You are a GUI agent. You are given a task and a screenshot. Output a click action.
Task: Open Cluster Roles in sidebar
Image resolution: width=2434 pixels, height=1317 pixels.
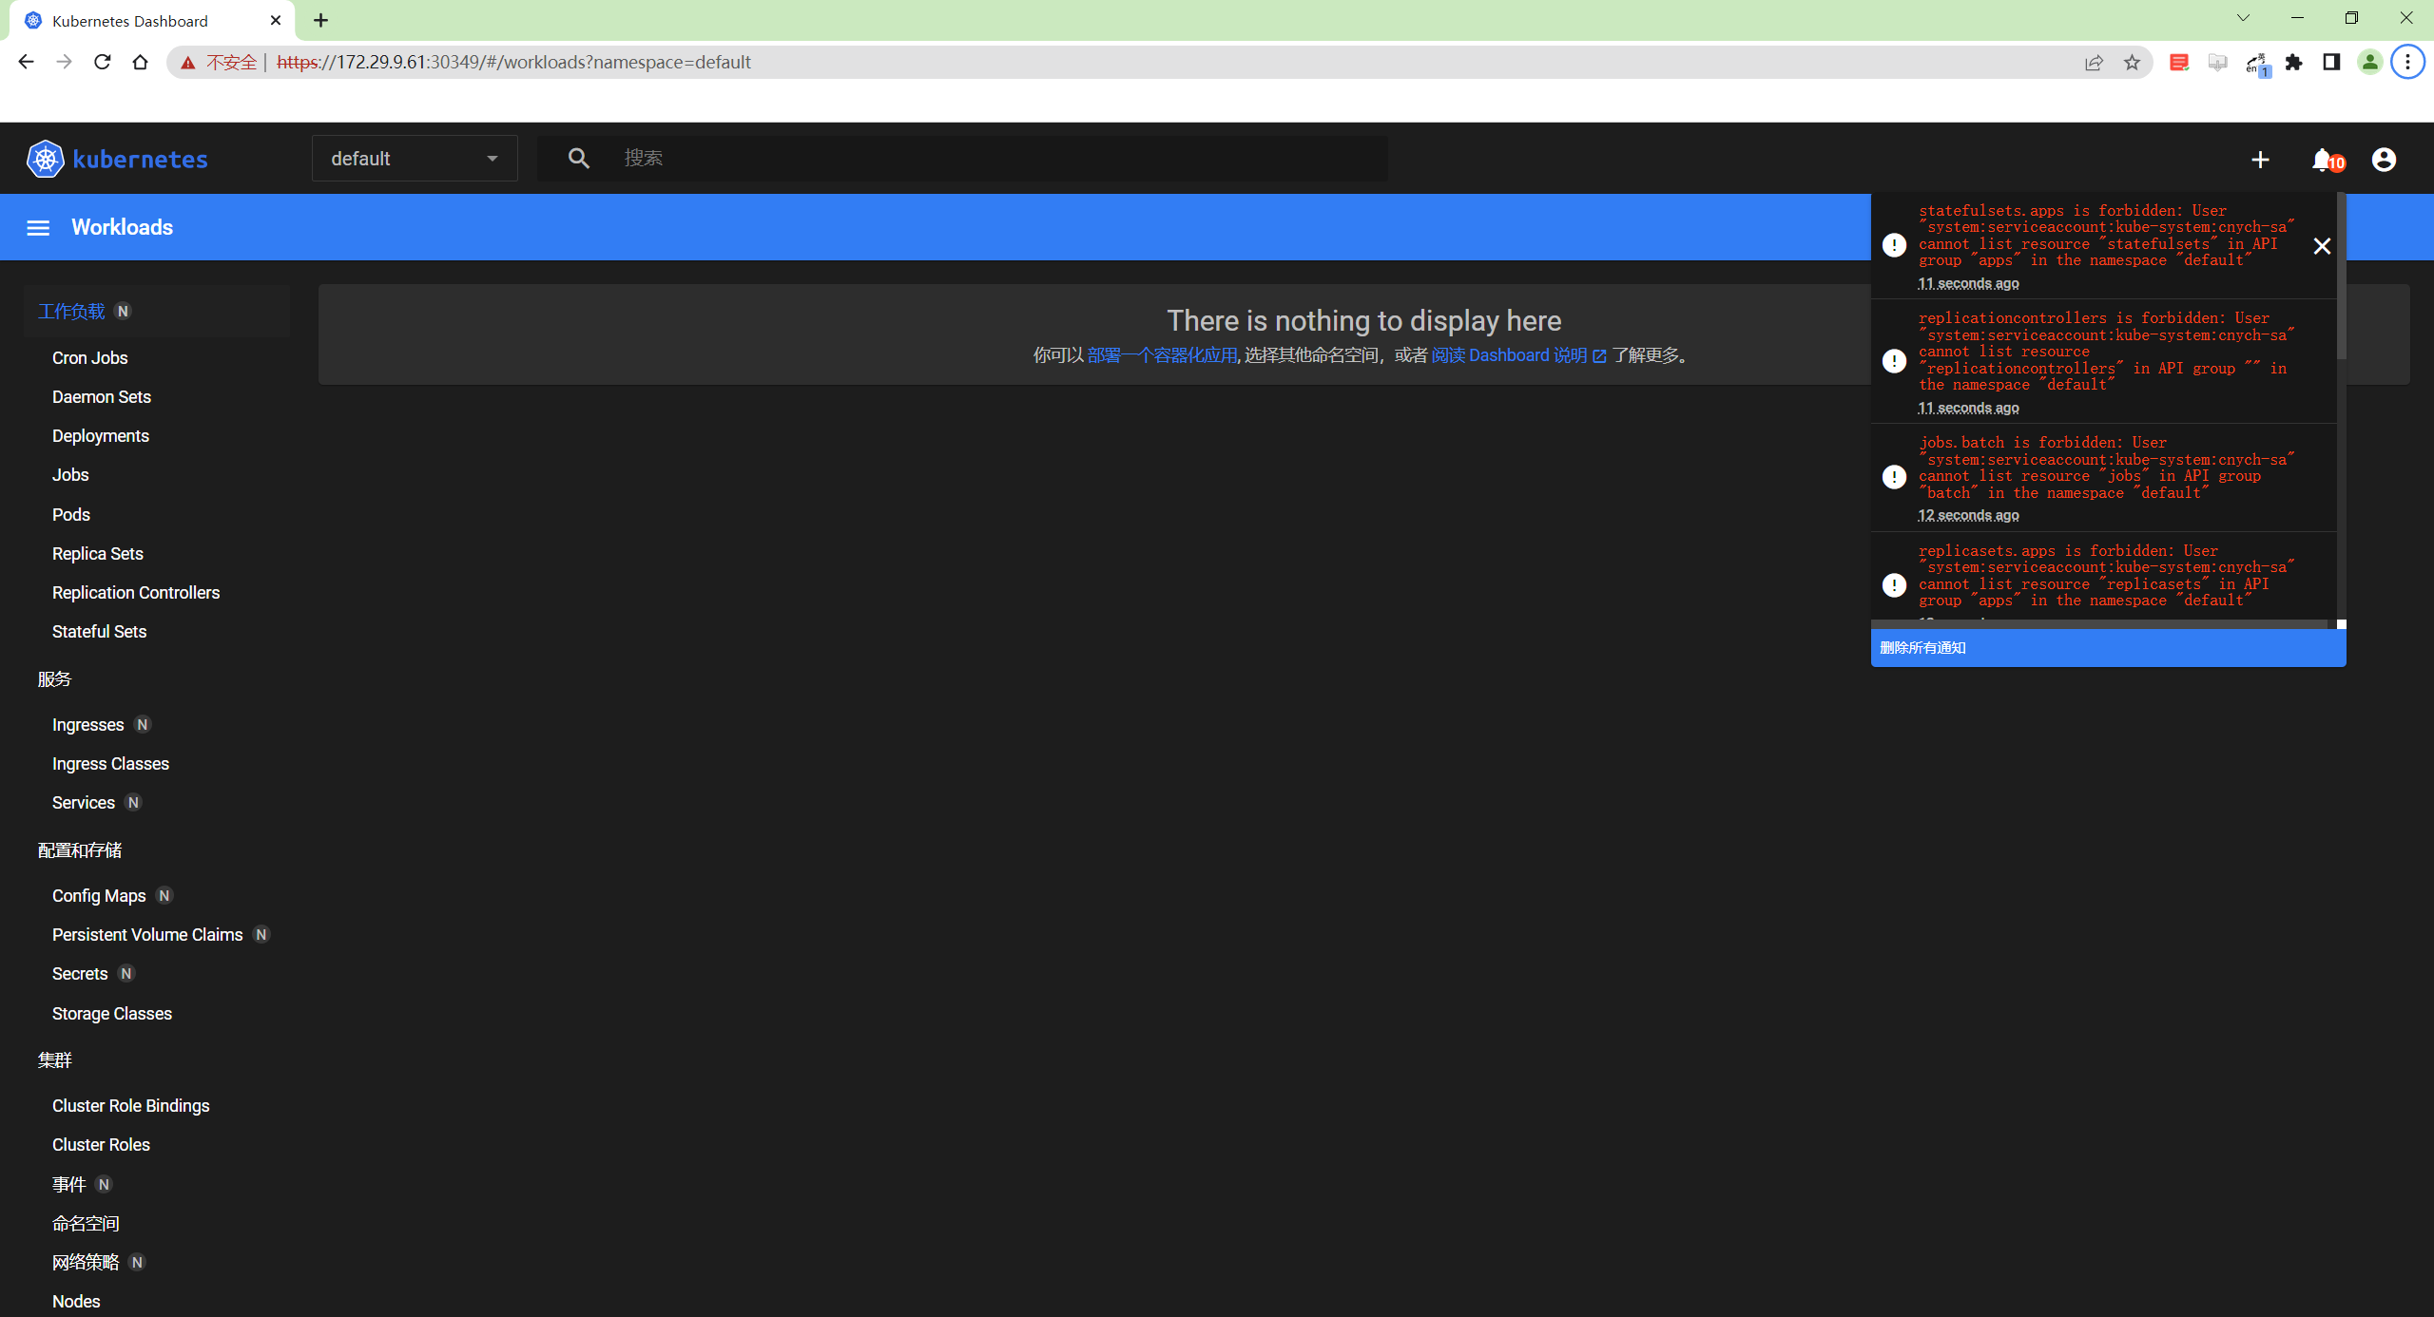point(101,1145)
